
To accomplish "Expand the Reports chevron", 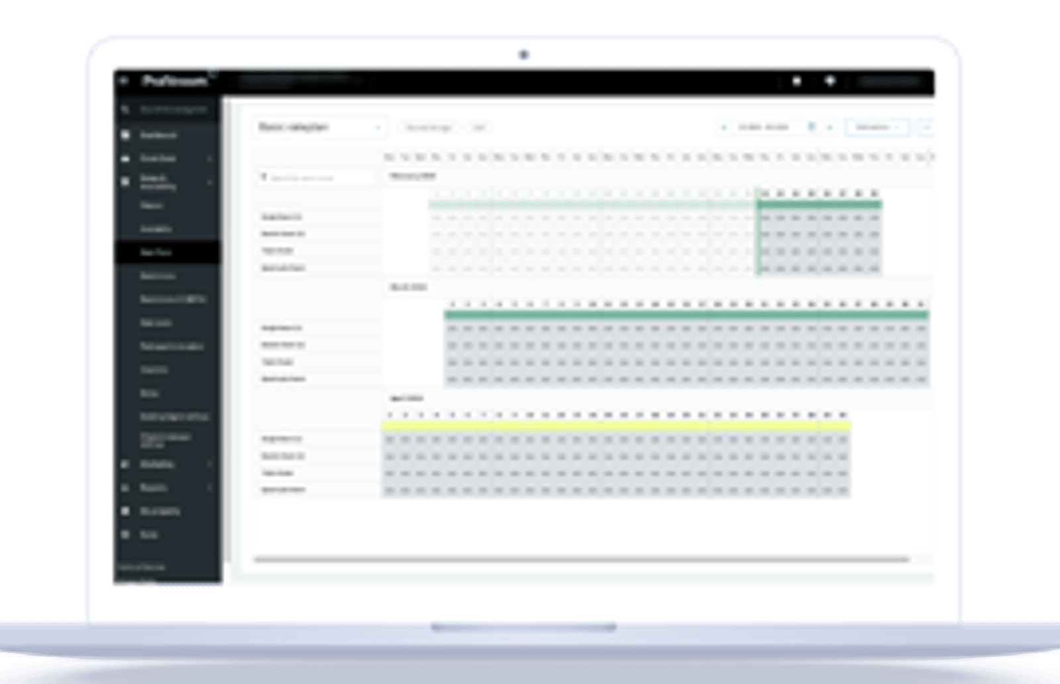I will point(210,488).
